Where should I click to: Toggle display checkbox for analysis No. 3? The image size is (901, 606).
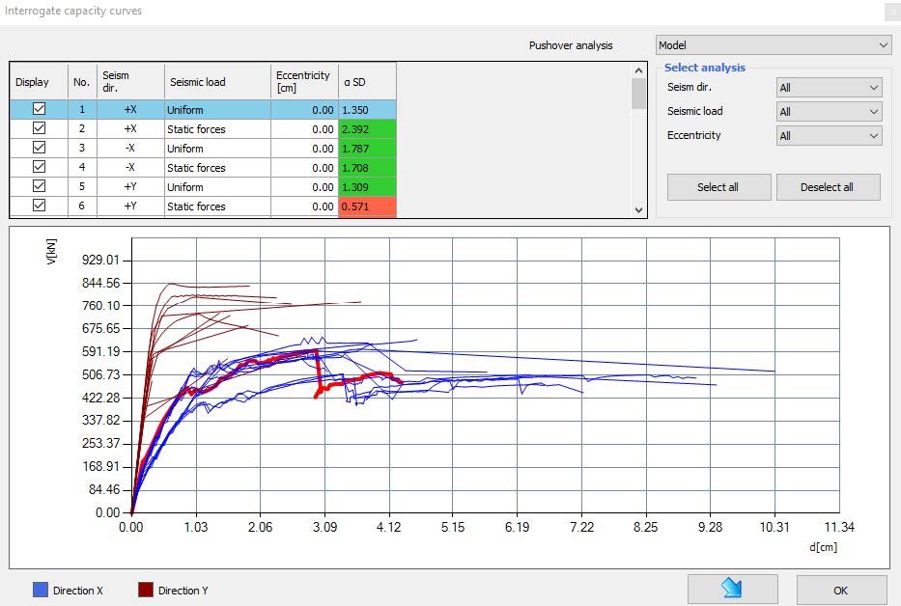[39, 147]
